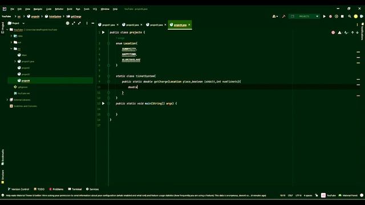Click Run with Coverage icon

coord(336,17)
